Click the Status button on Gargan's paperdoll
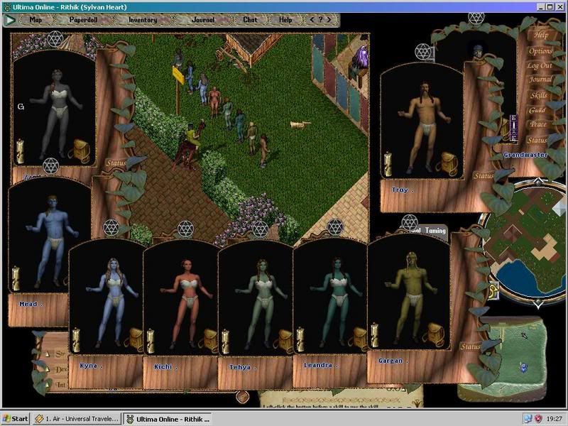568x426 pixels. pyautogui.click(x=470, y=346)
